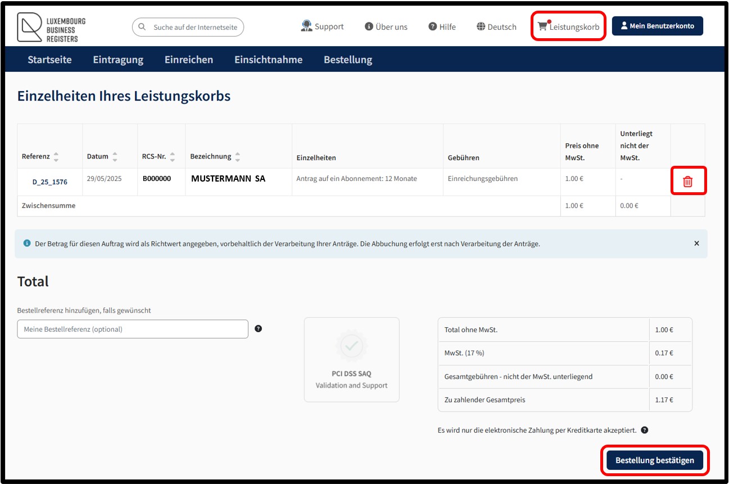The width and height of the screenshot is (729, 484).
Task: Click the Luxembourg Business Registers logo
Action: 51,27
